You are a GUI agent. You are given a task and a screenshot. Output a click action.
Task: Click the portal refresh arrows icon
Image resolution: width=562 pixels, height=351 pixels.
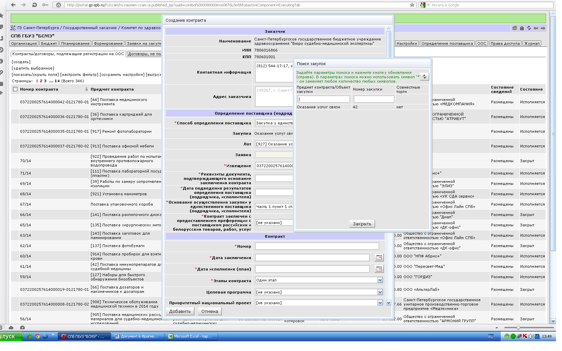tap(529, 28)
